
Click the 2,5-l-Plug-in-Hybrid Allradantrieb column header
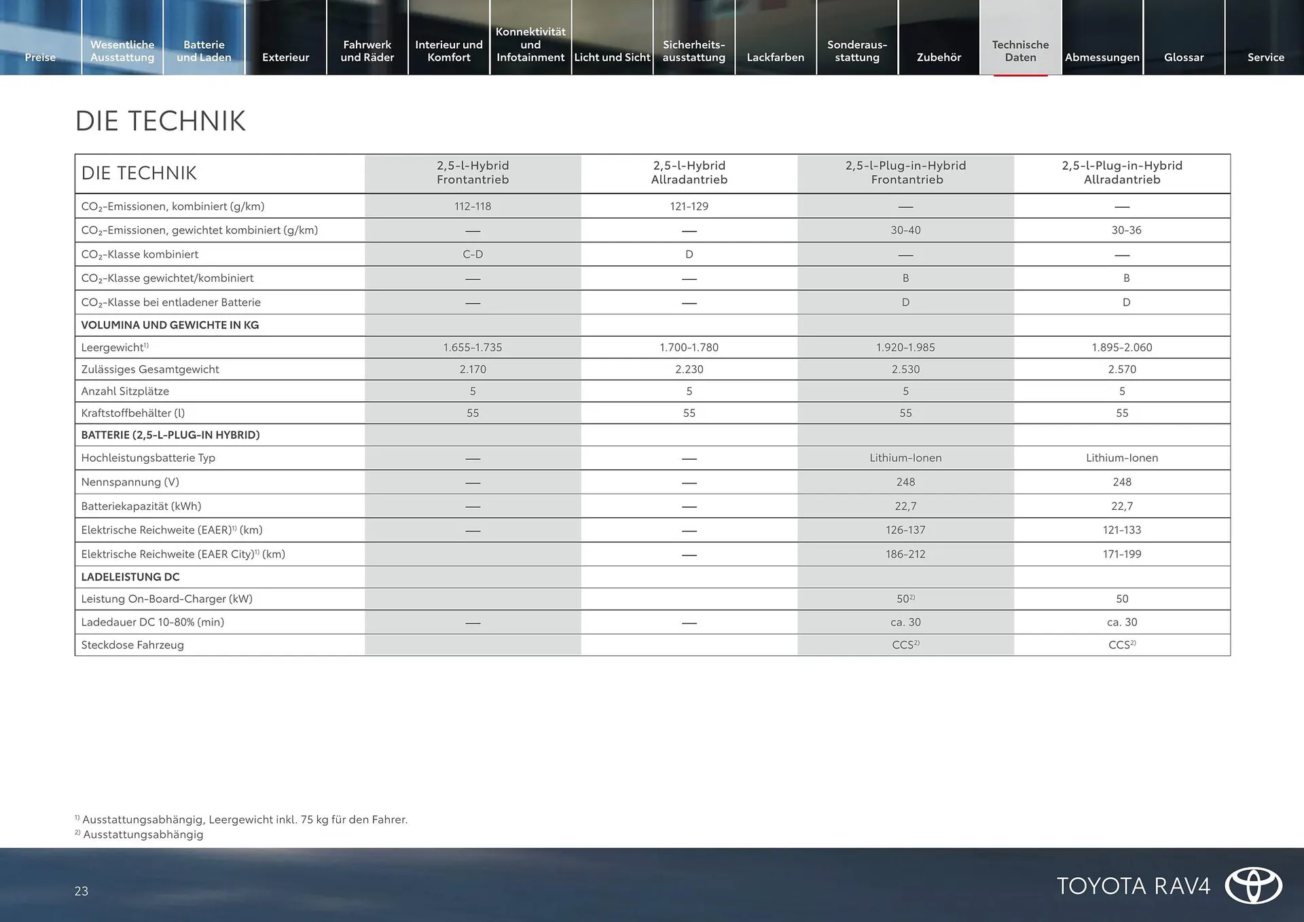click(1122, 172)
